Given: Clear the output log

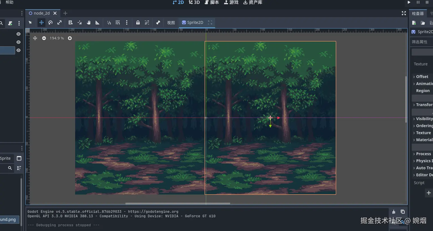Looking at the screenshot, I should tap(394, 212).
